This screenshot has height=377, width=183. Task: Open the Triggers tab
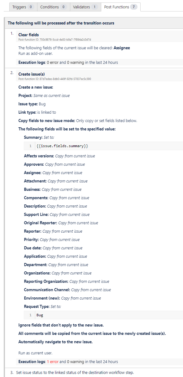tap(23, 7)
